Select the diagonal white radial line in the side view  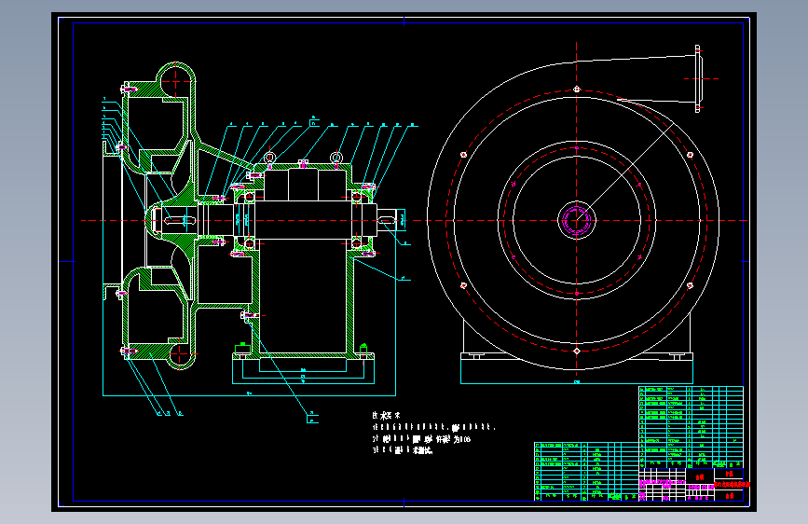625,172
